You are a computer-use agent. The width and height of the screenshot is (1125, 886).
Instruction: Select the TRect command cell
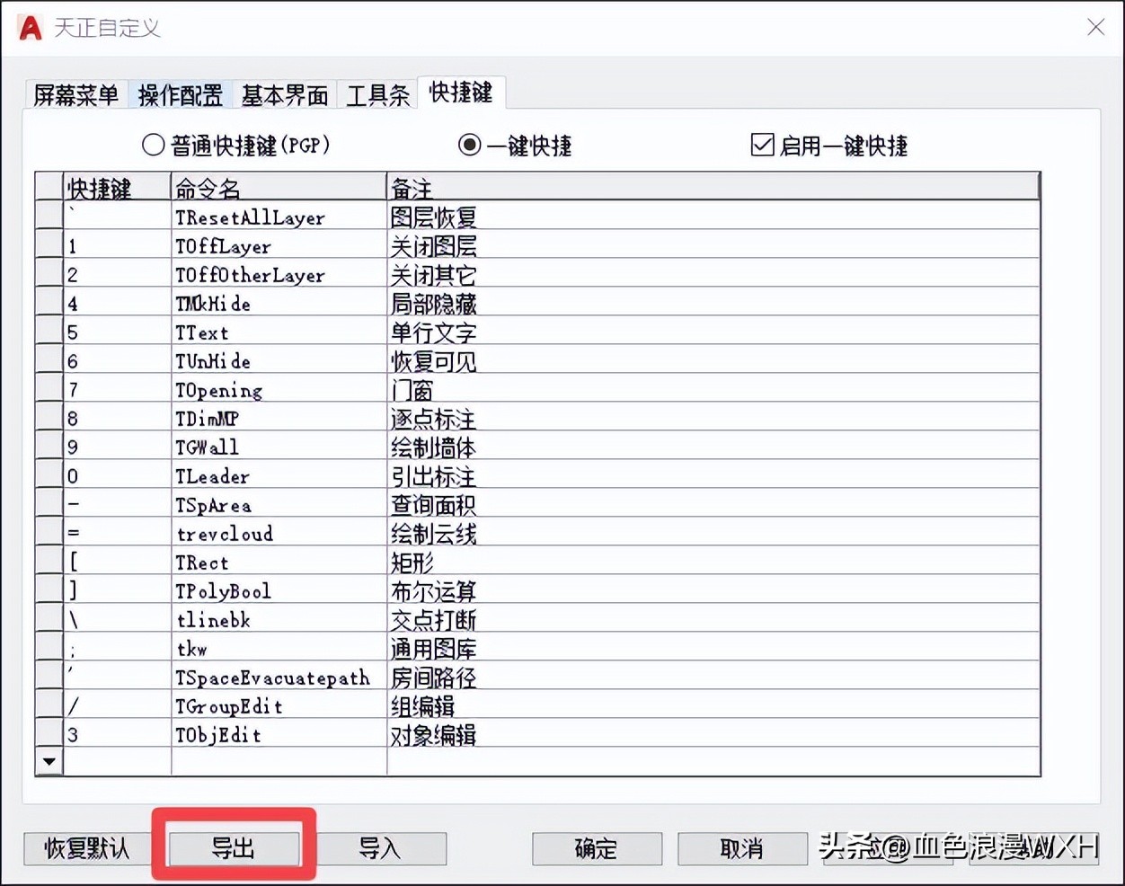pos(279,562)
